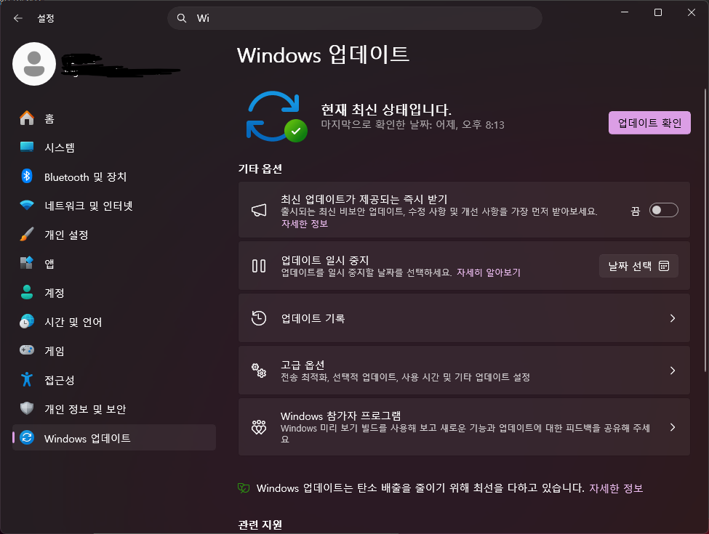The image size is (709, 534).
Task: Click the 앱 sidebar label
Action: click(x=49, y=264)
